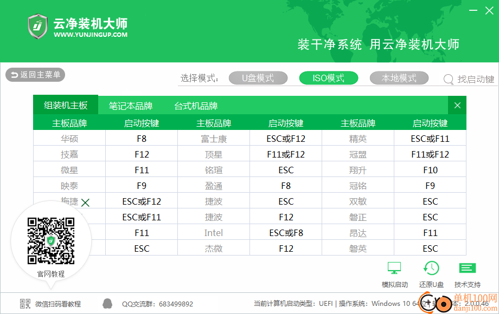Screen dimensions: 499x314
Task: Select 冠铭 brand cell
Action: [x=358, y=186]
